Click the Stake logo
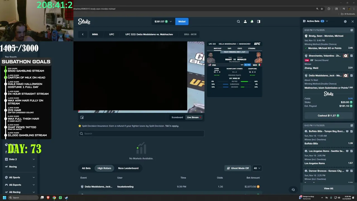Screen dimensions: 357x201 coord(84,21)
